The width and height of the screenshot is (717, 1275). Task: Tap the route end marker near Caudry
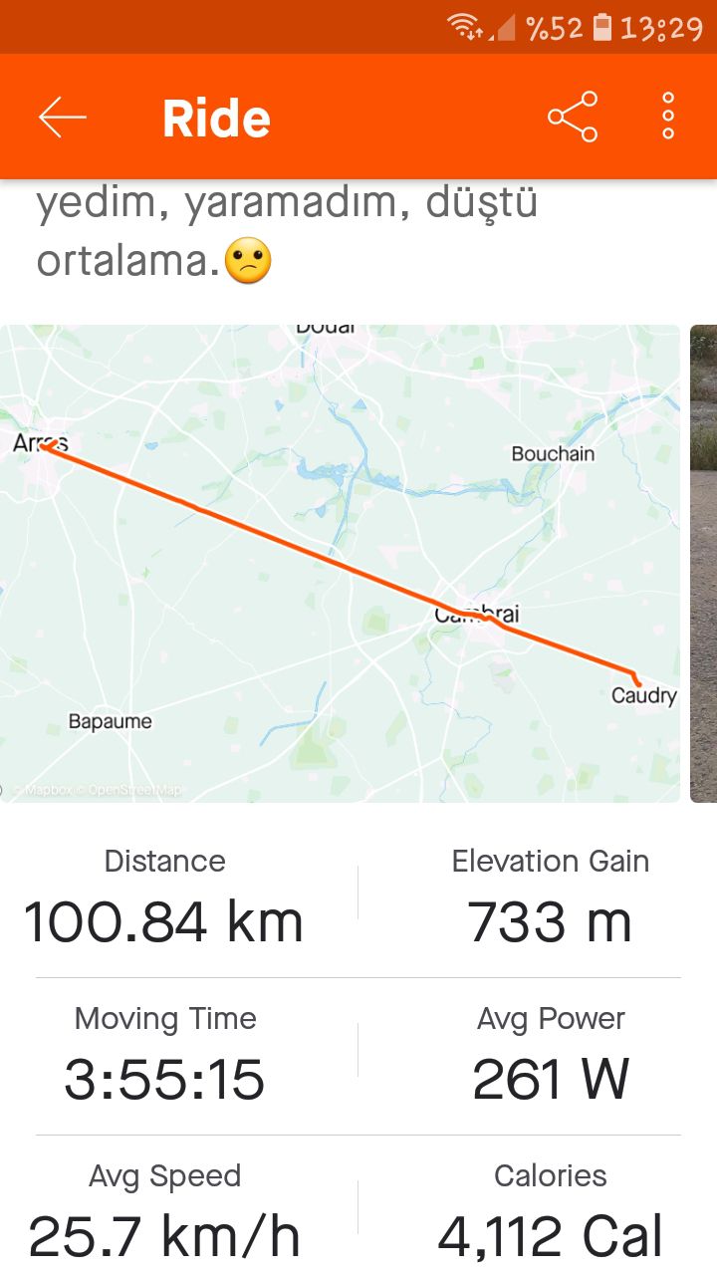(636, 681)
